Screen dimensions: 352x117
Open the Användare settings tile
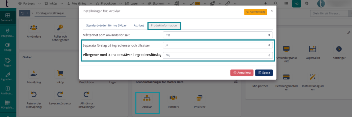[x=34, y=31]
